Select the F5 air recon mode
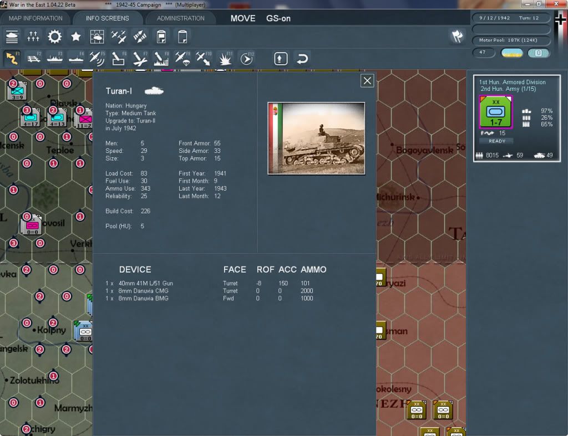 (x=97, y=58)
